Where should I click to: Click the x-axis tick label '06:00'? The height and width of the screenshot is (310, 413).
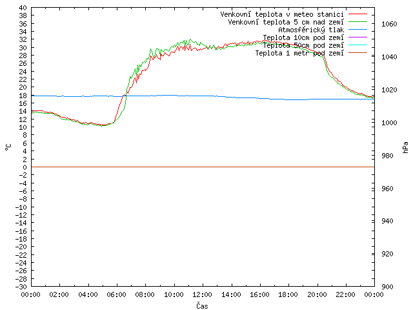[x=116, y=294]
